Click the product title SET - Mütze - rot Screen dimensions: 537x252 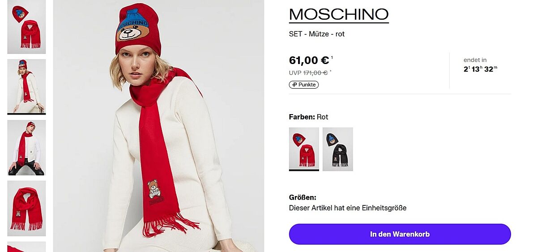(x=317, y=34)
